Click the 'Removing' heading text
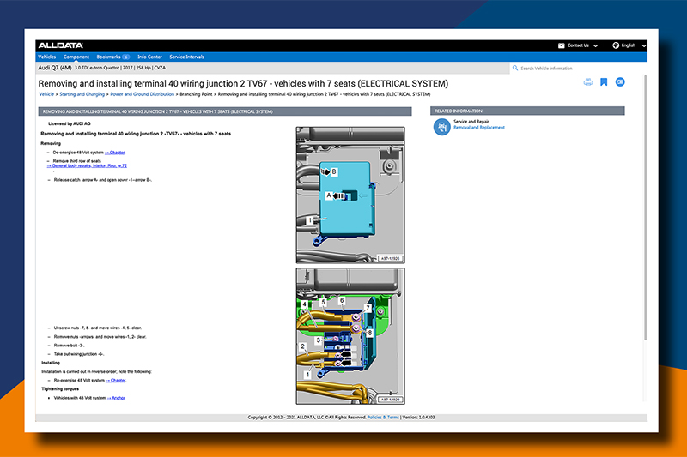Image resolution: width=687 pixels, height=457 pixels. click(51, 143)
